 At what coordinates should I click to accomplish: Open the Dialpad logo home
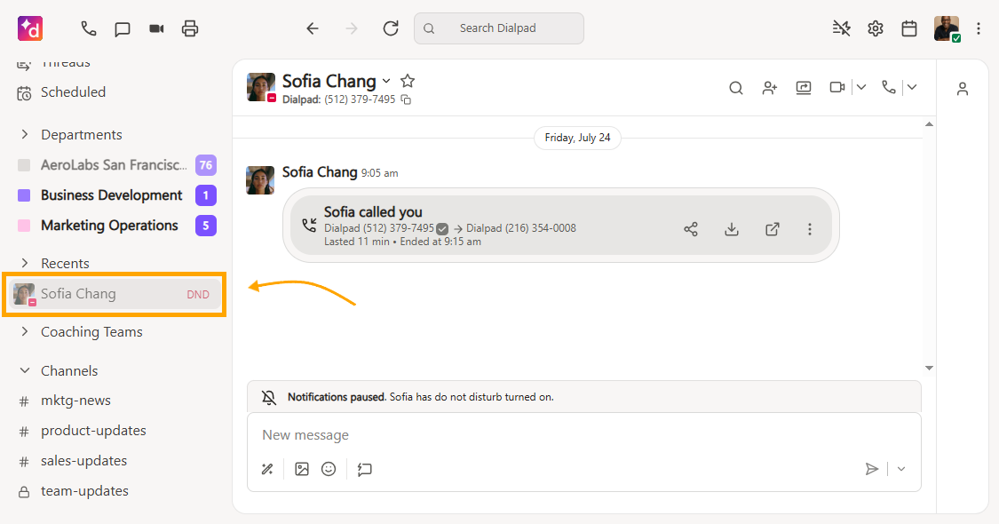click(30, 28)
